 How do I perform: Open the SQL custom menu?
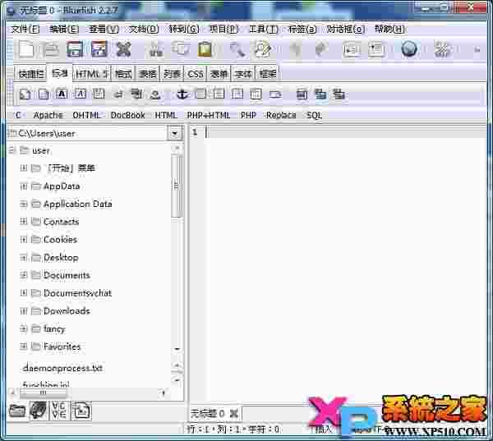pyautogui.click(x=315, y=115)
